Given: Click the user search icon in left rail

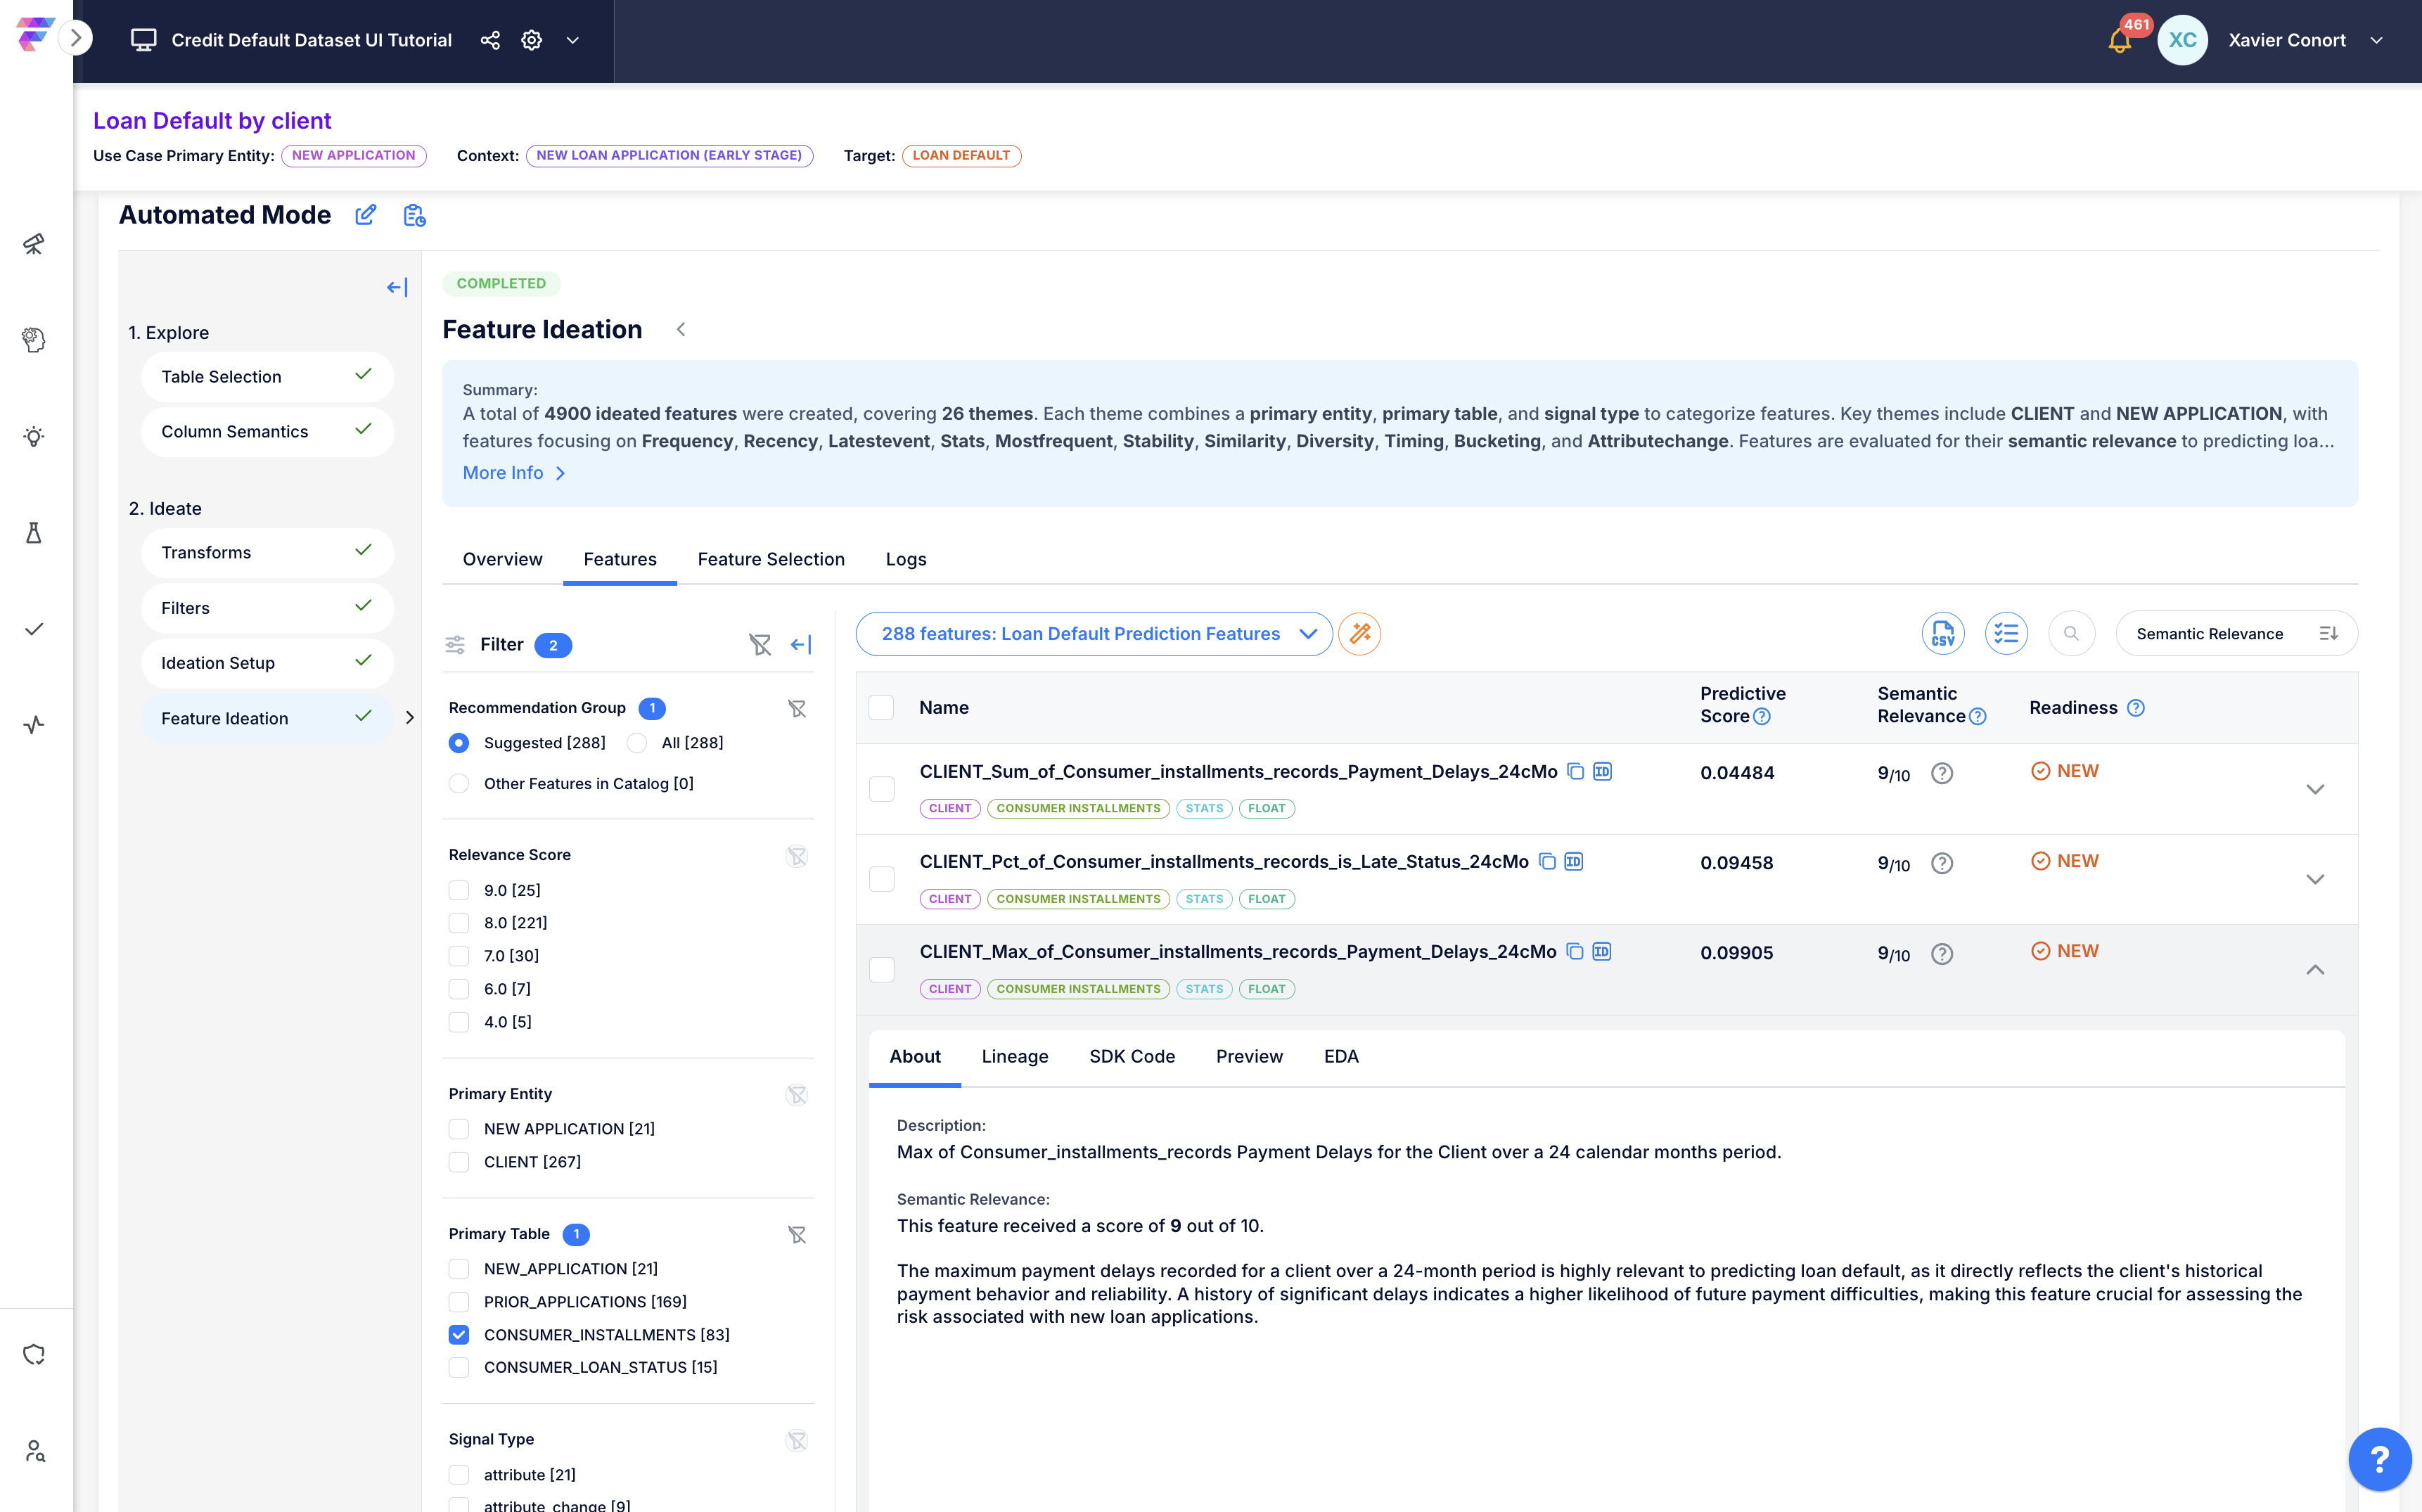Looking at the screenshot, I should pyautogui.click(x=34, y=1451).
